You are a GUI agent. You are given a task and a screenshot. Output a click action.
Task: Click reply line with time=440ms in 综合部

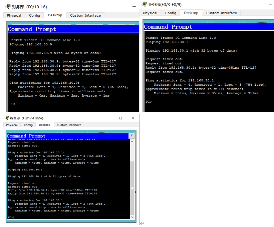pos(52,193)
